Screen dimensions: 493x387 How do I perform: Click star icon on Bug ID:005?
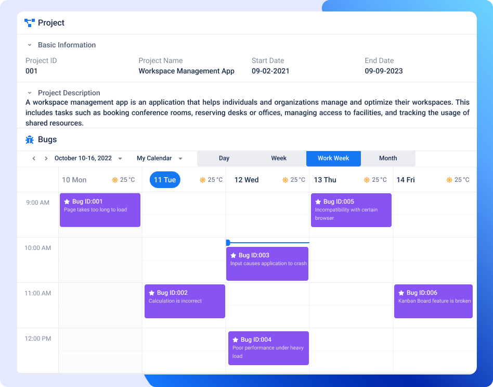click(x=318, y=202)
